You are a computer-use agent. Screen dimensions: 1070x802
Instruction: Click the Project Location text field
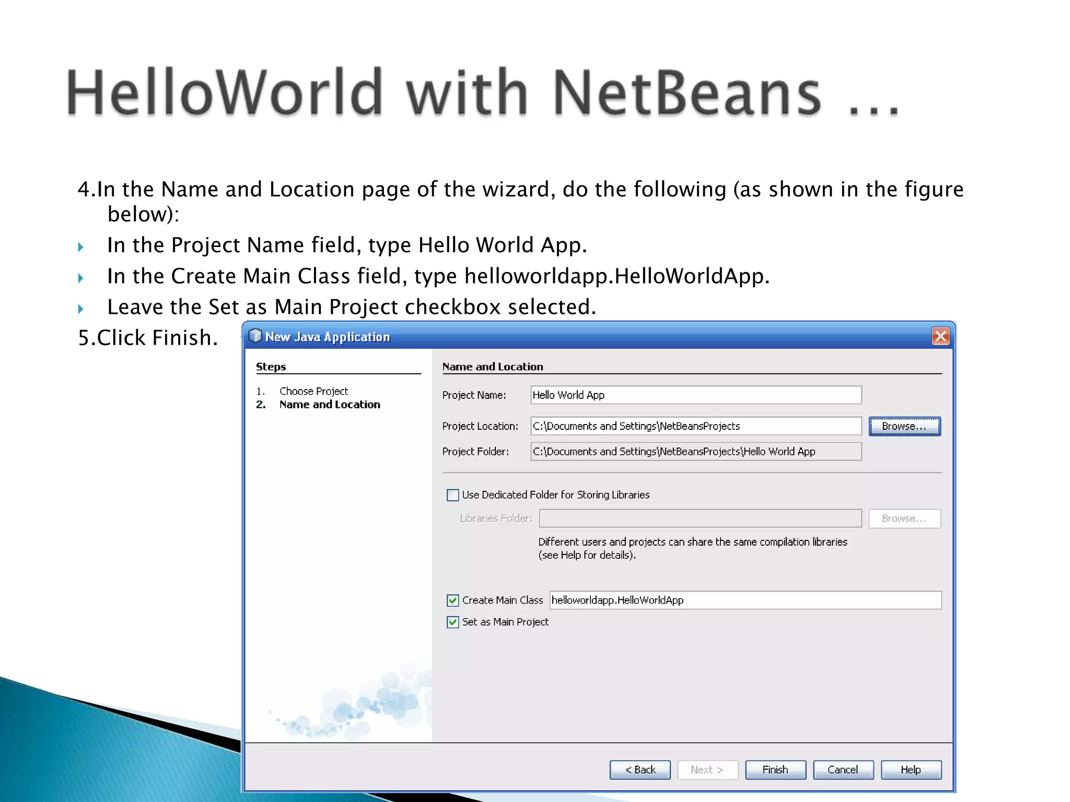click(x=696, y=426)
